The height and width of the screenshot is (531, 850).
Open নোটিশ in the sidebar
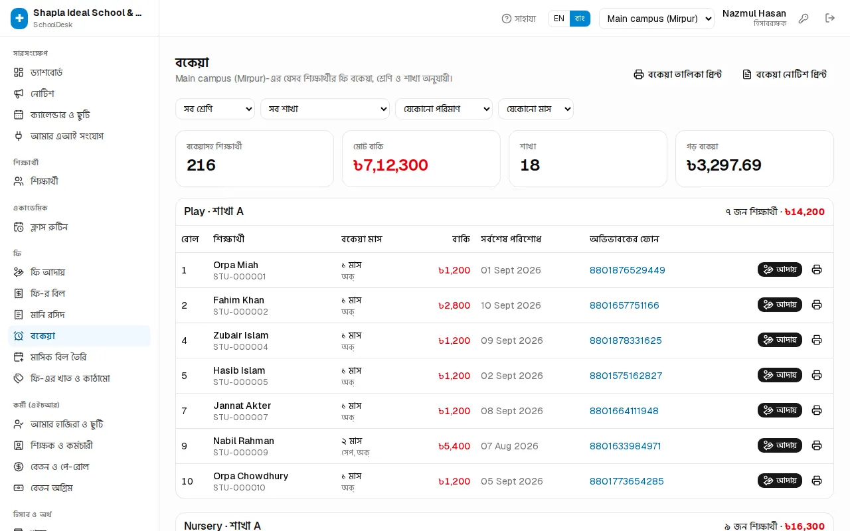coord(79,94)
